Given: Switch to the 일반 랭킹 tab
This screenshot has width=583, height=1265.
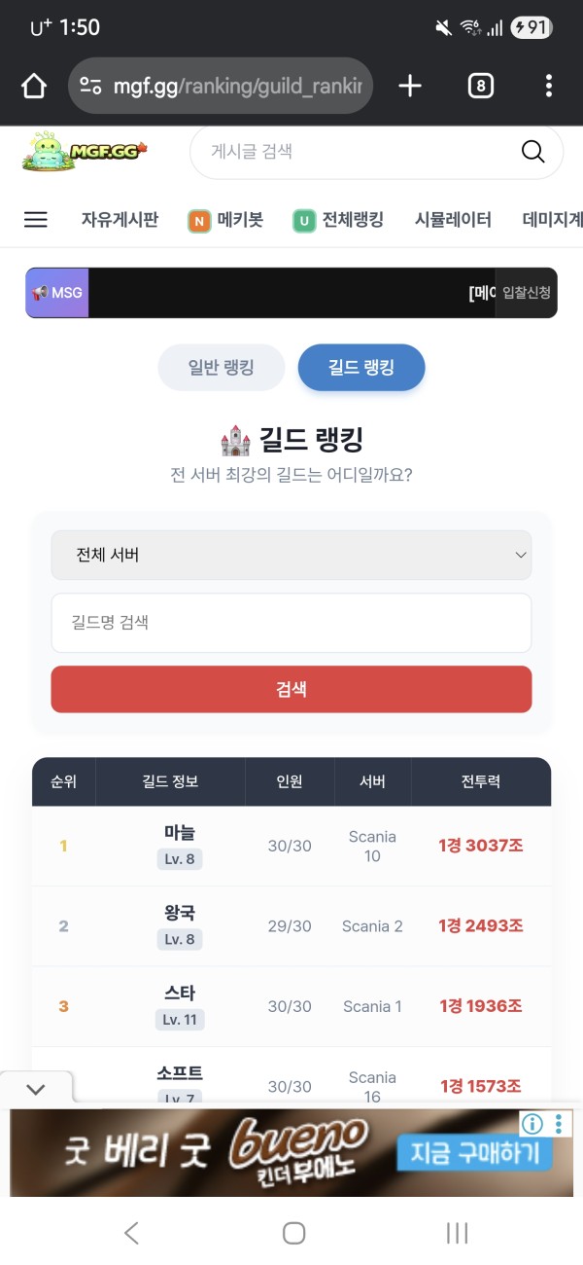Looking at the screenshot, I should [222, 368].
